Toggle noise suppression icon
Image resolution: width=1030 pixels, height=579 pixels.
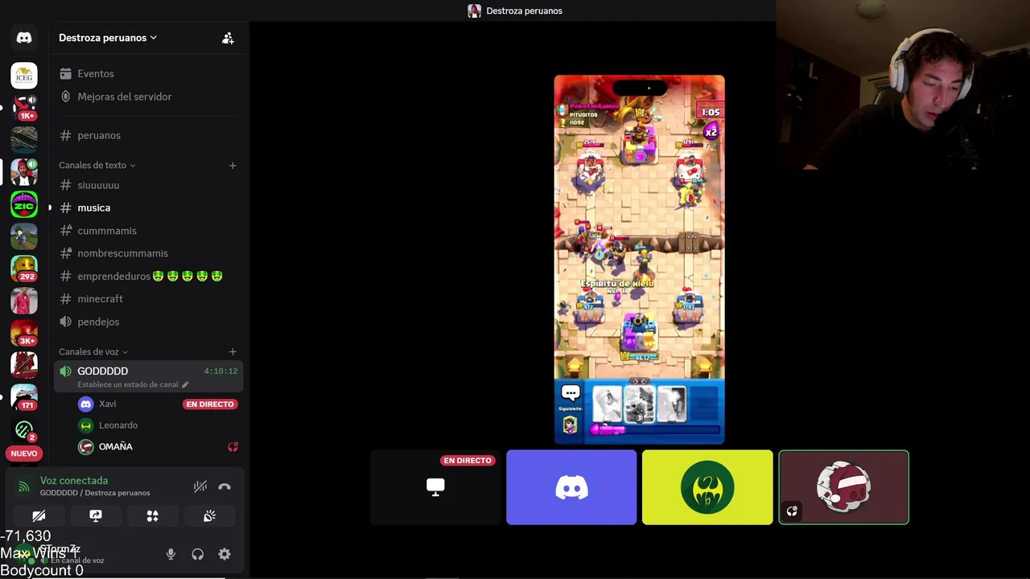(x=200, y=487)
